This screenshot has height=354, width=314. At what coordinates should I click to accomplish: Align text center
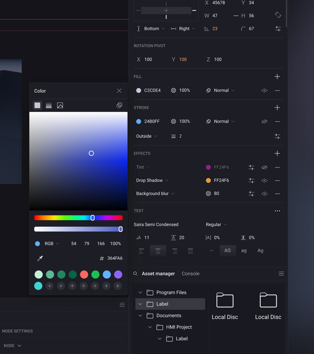(x=158, y=251)
